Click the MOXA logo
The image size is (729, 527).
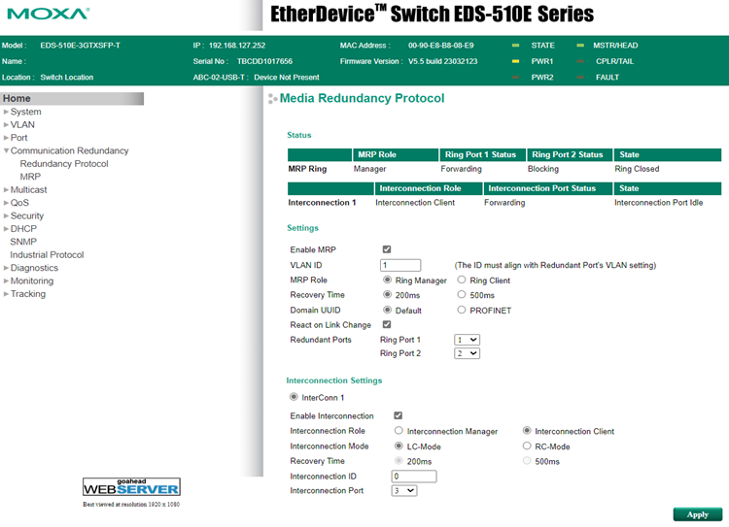click(48, 14)
